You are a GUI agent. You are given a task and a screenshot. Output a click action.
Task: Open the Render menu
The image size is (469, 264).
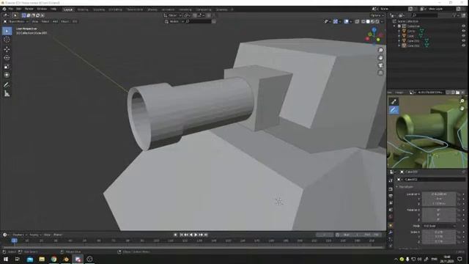pyautogui.click(x=29, y=9)
